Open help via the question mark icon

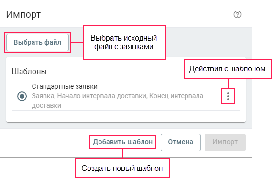(237, 14)
